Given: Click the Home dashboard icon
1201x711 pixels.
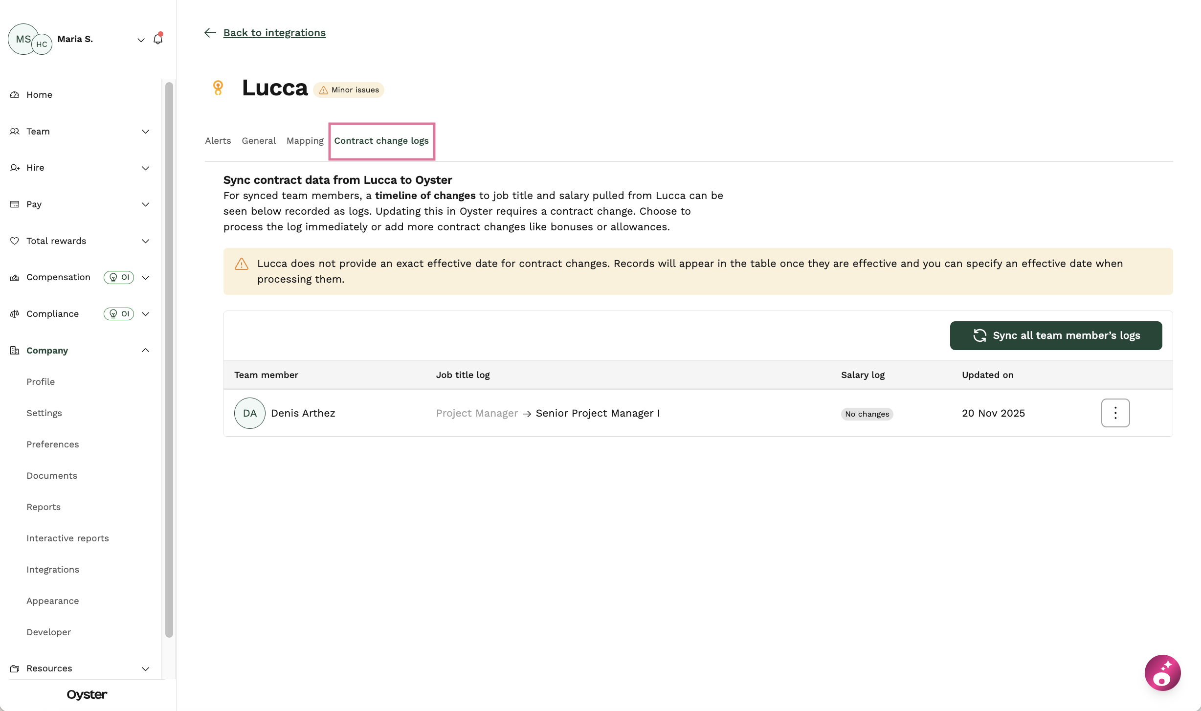Looking at the screenshot, I should tap(15, 95).
